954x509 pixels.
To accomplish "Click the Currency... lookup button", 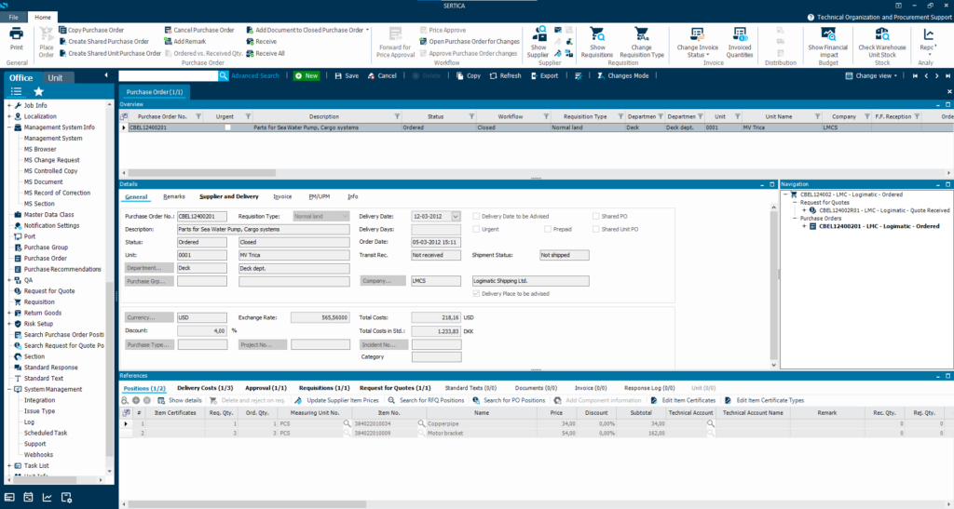I will coord(149,317).
